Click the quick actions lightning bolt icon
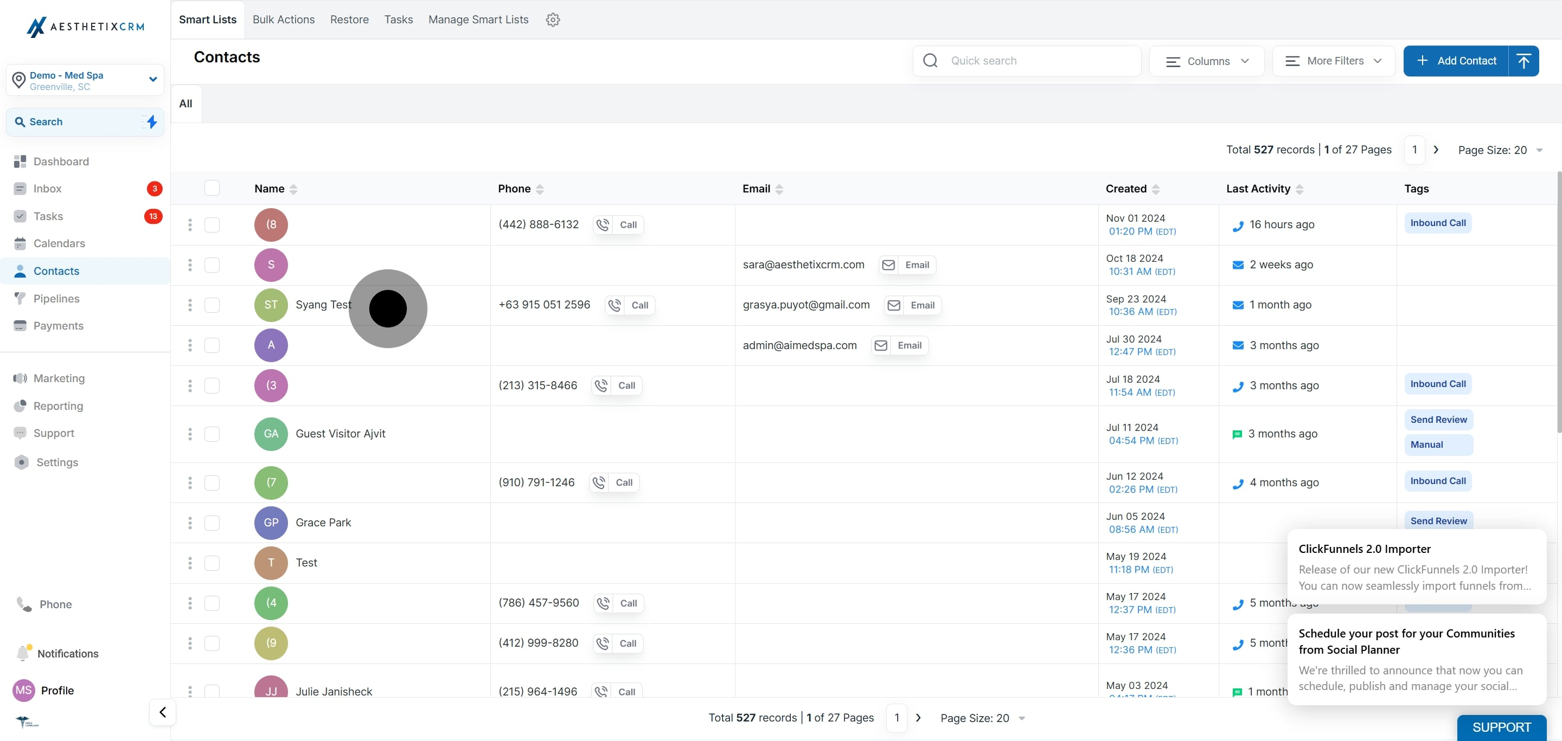This screenshot has width=1562, height=741. [152, 122]
